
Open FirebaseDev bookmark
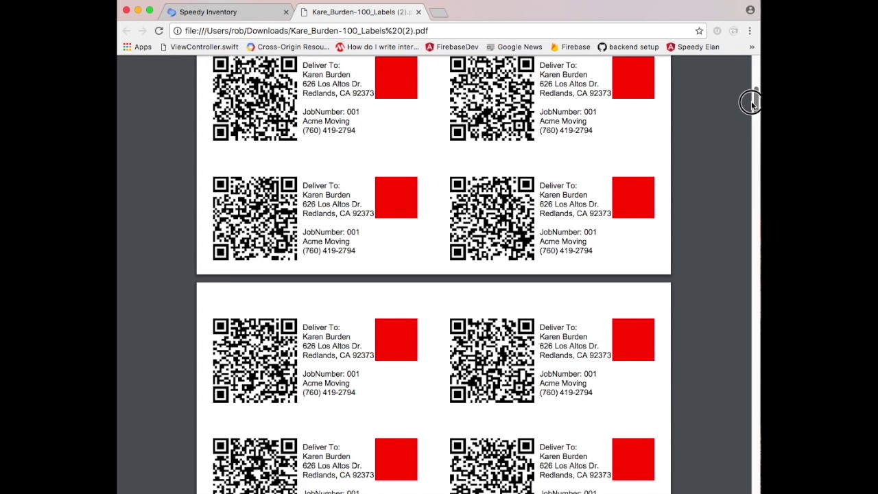tap(452, 47)
